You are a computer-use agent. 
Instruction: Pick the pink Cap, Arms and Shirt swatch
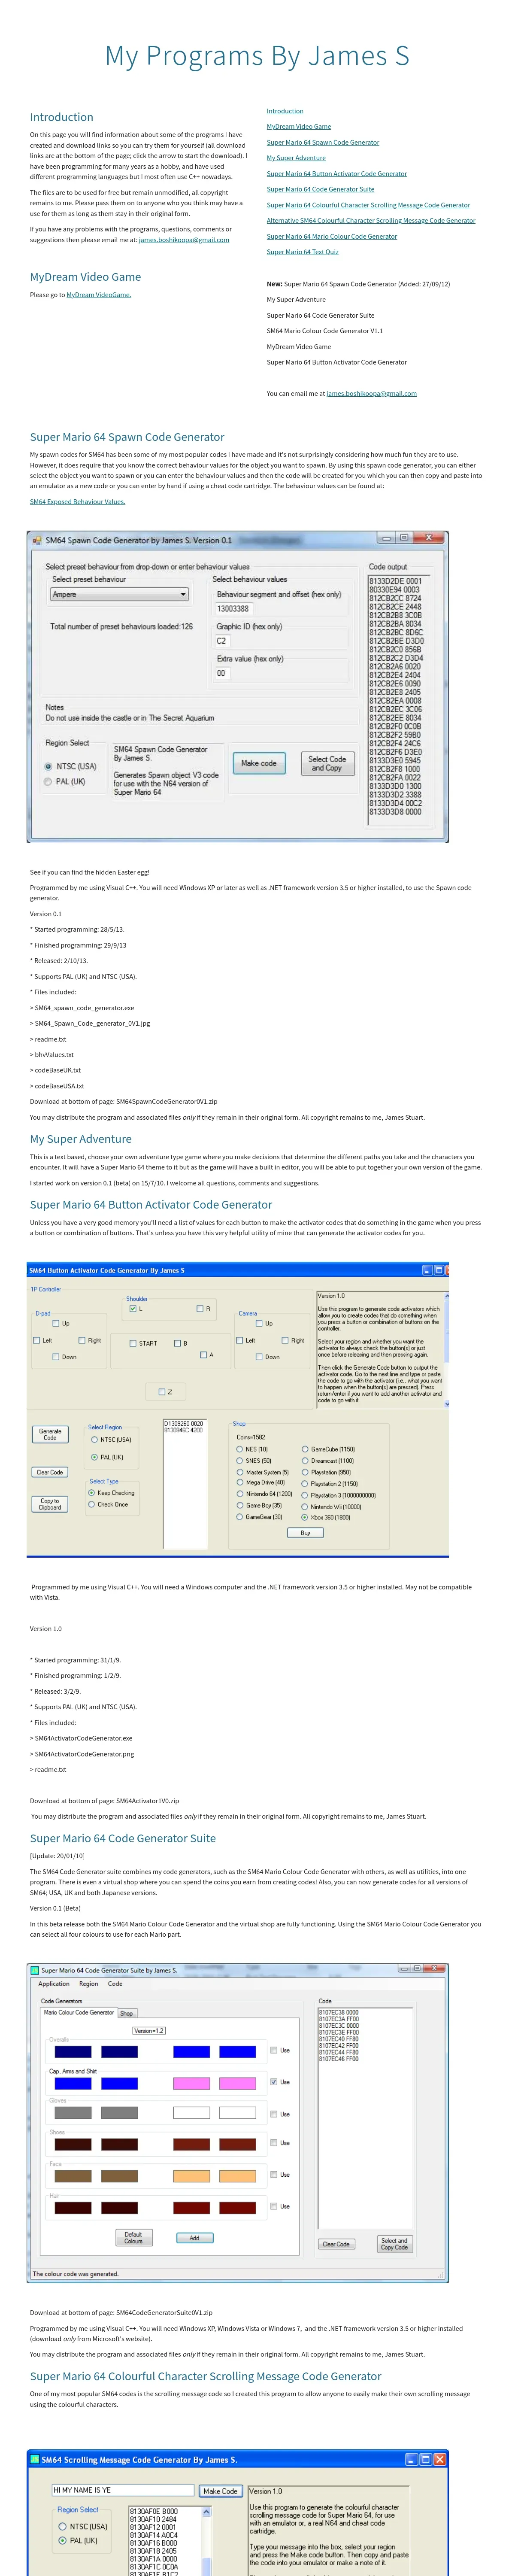point(192,2083)
